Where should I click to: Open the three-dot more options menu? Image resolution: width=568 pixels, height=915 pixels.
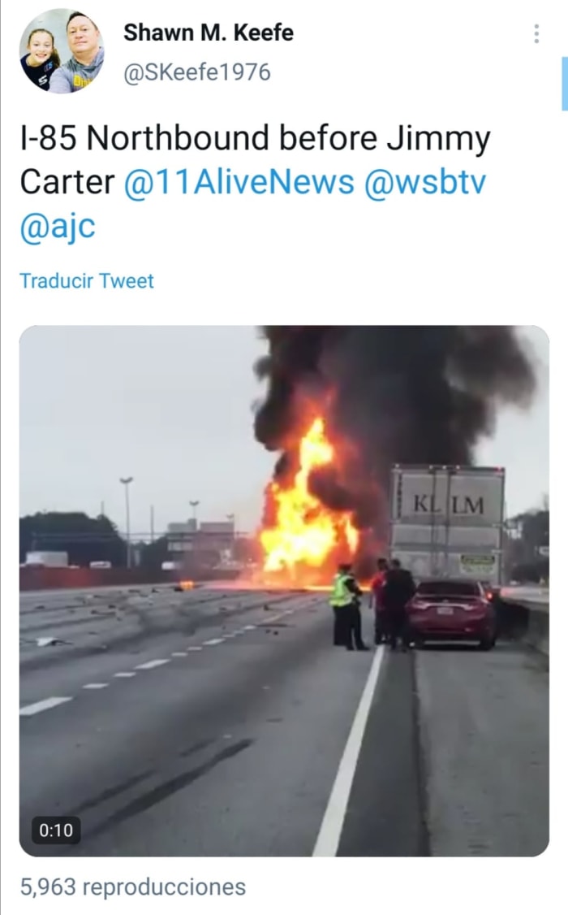(536, 34)
